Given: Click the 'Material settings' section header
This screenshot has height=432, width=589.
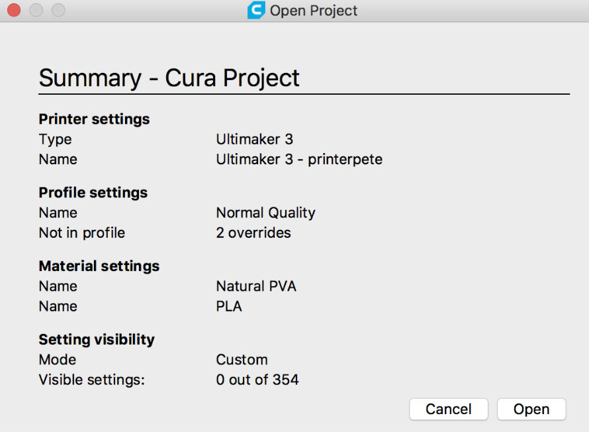Looking at the screenshot, I should click(x=99, y=266).
